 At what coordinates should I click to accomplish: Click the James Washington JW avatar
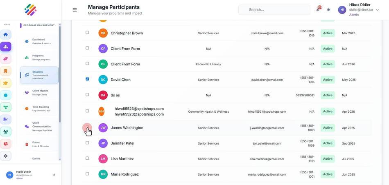pyautogui.click(x=103, y=128)
